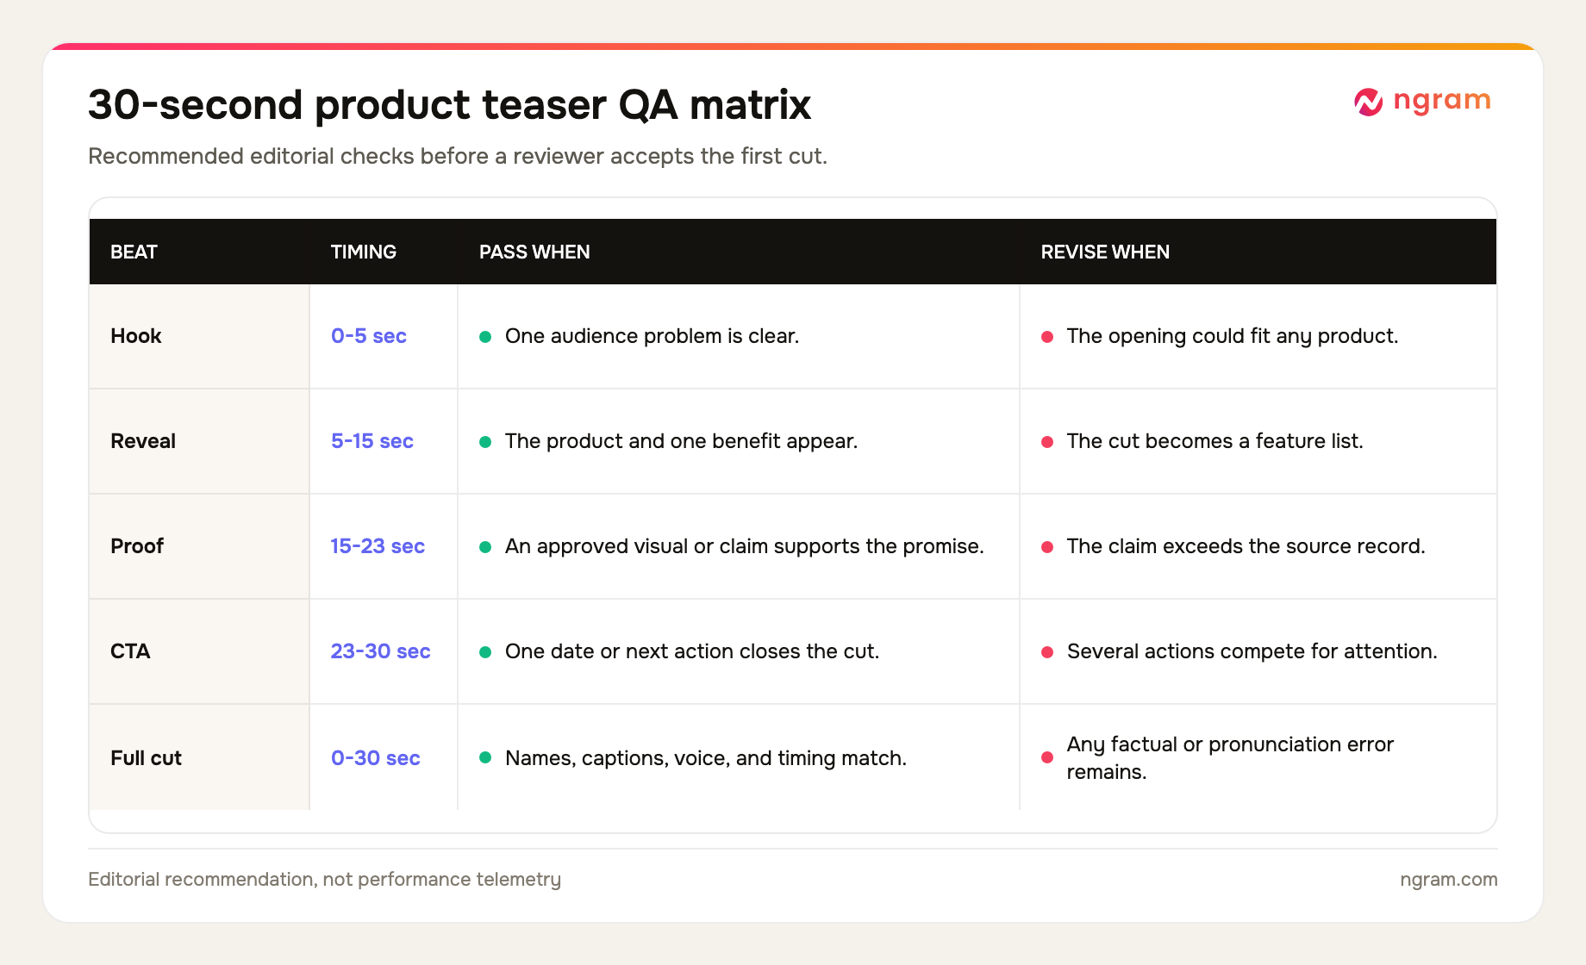
Task: Click the red dot in the Proof row
Action: tap(1047, 547)
